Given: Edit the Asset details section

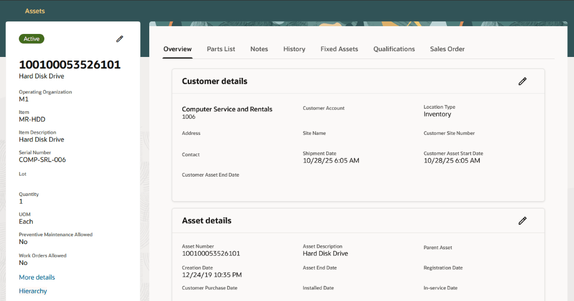Looking at the screenshot, I should tap(522, 221).
